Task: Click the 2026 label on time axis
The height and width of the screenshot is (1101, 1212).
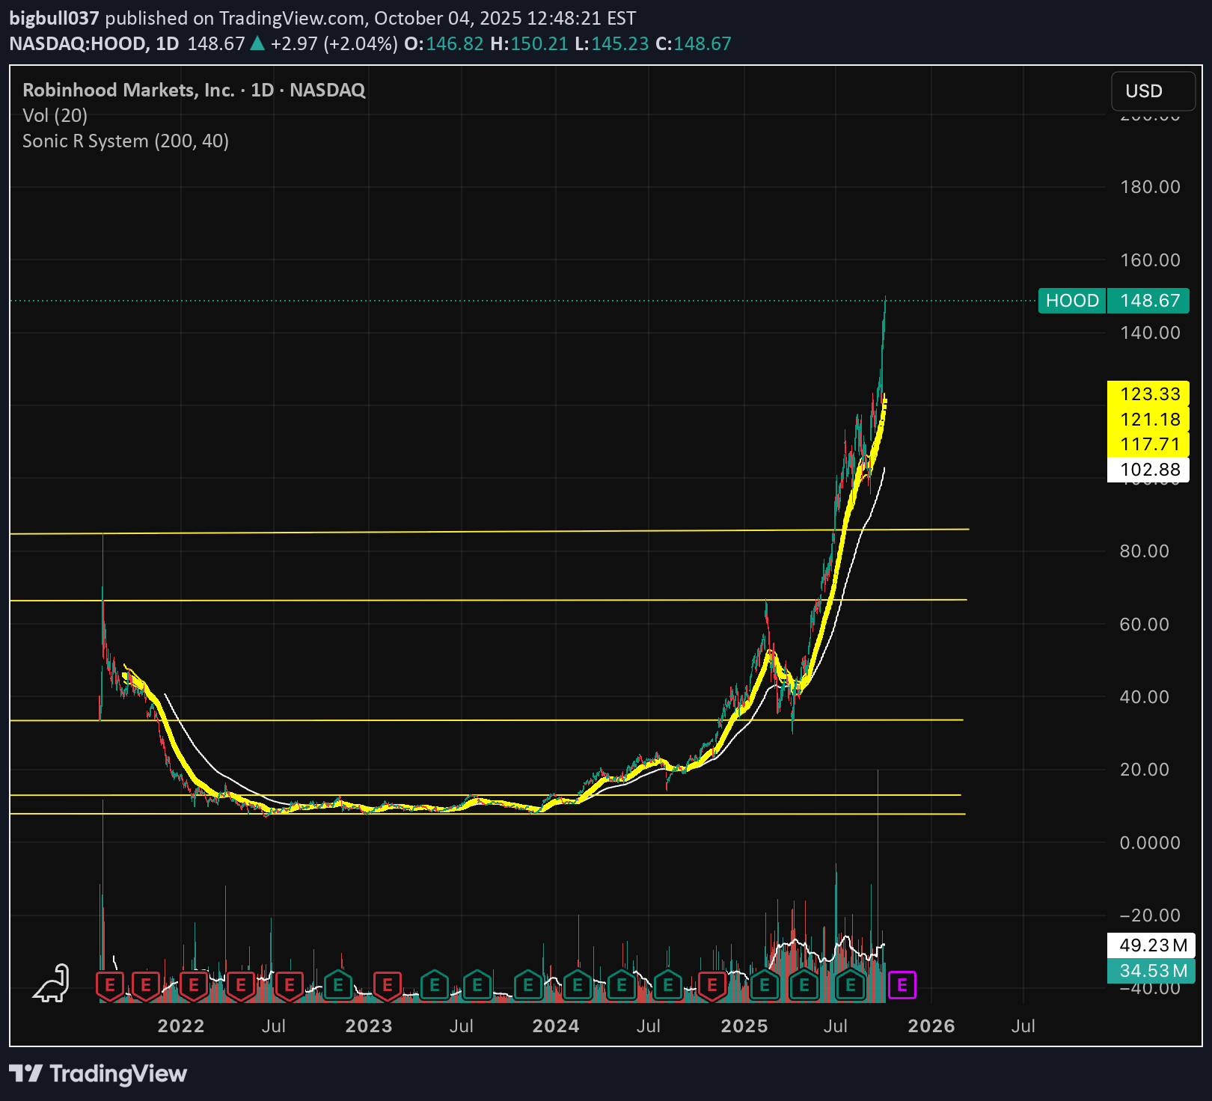Action: (x=931, y=1025)
